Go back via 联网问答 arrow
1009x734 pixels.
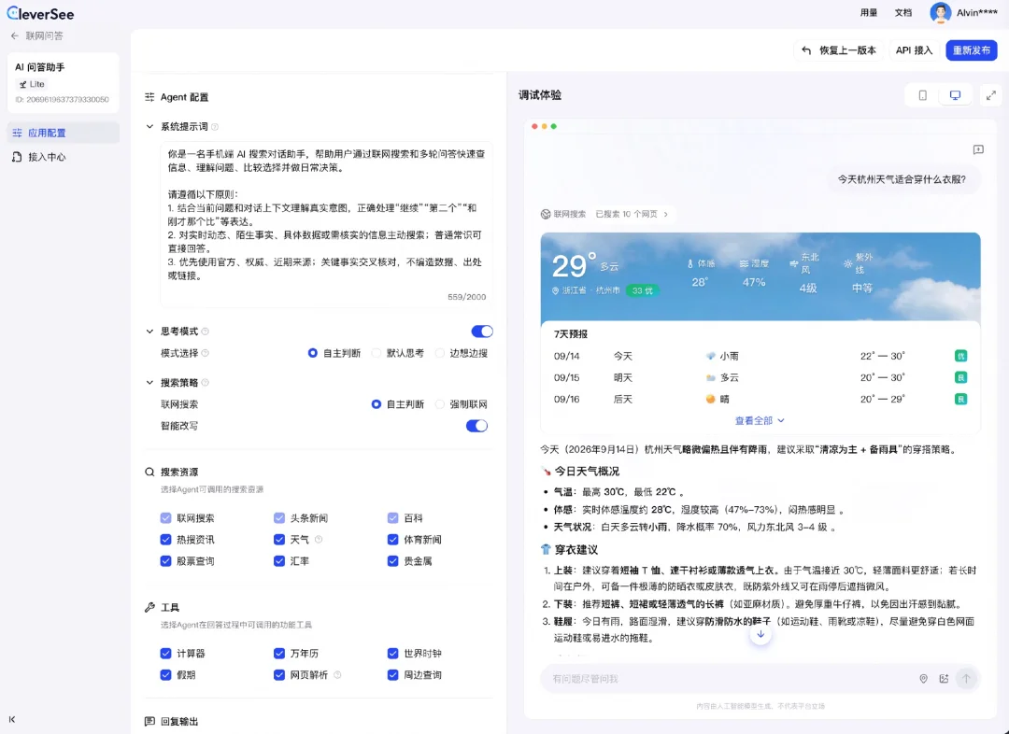[15, 36]
